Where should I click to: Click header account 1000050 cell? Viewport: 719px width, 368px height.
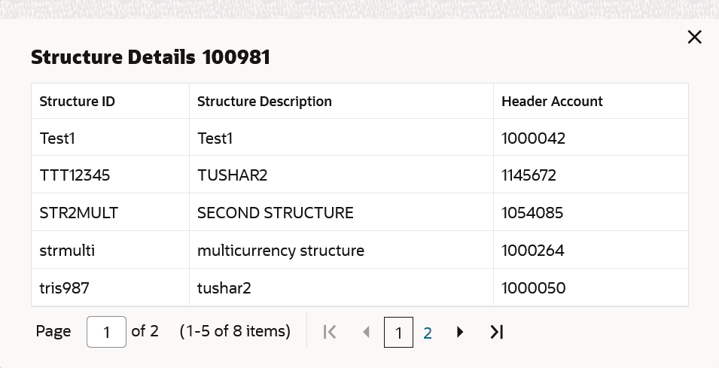(x=533, y=287)
